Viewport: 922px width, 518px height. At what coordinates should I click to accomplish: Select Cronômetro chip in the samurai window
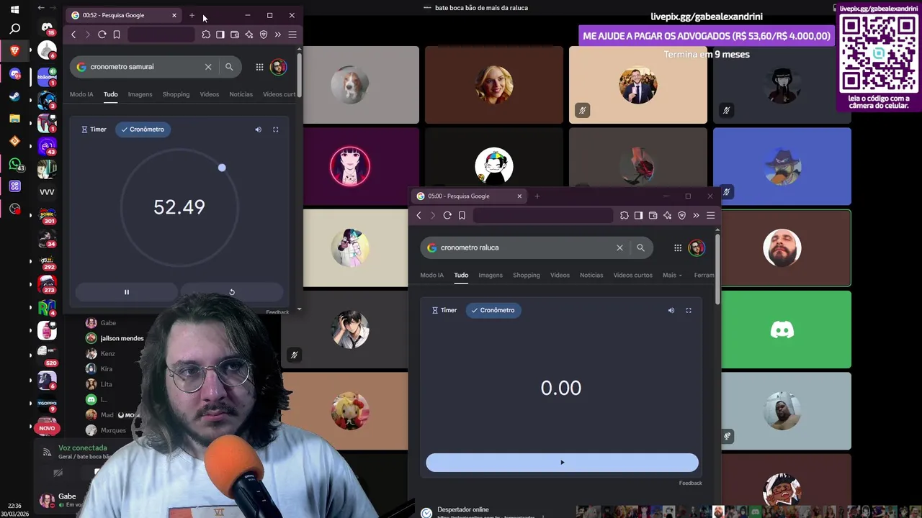[143, 129]
